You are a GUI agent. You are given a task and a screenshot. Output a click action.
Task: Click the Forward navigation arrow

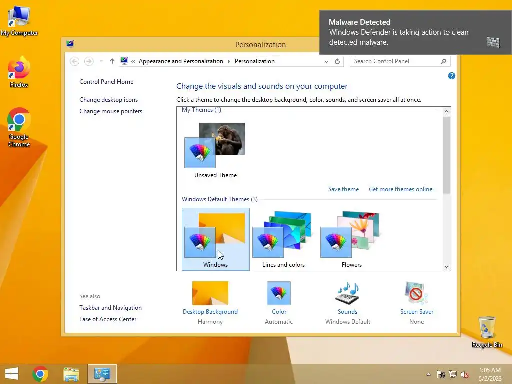(89, 61)
